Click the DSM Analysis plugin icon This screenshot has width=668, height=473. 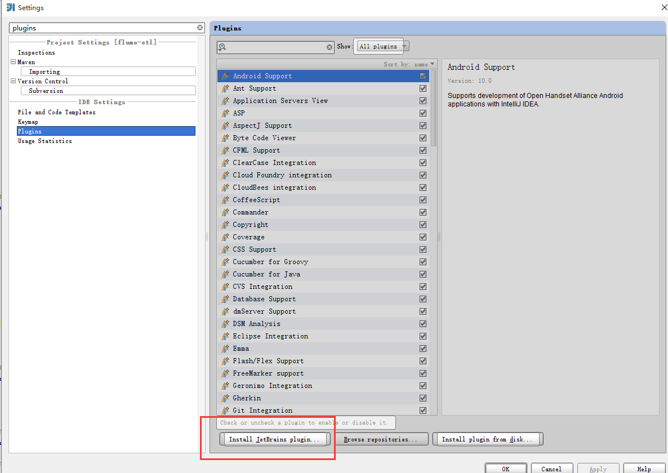[x=225, y=324]
